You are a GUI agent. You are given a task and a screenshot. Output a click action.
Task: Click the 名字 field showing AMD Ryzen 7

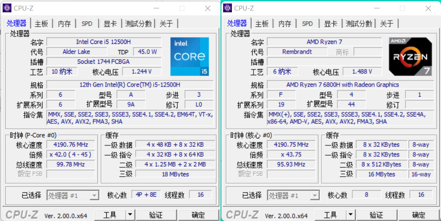coord(324,42)
